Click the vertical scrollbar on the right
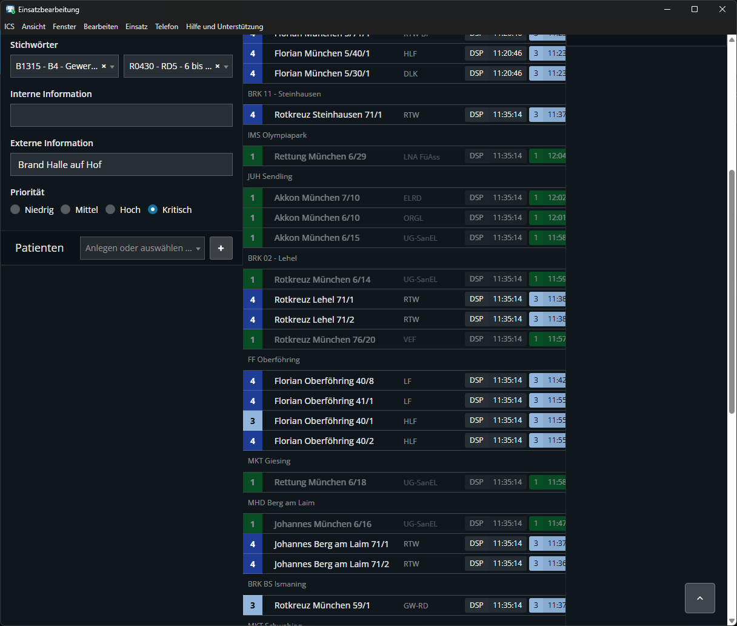This screenshot has height=626, width=737. pos(732,291)
